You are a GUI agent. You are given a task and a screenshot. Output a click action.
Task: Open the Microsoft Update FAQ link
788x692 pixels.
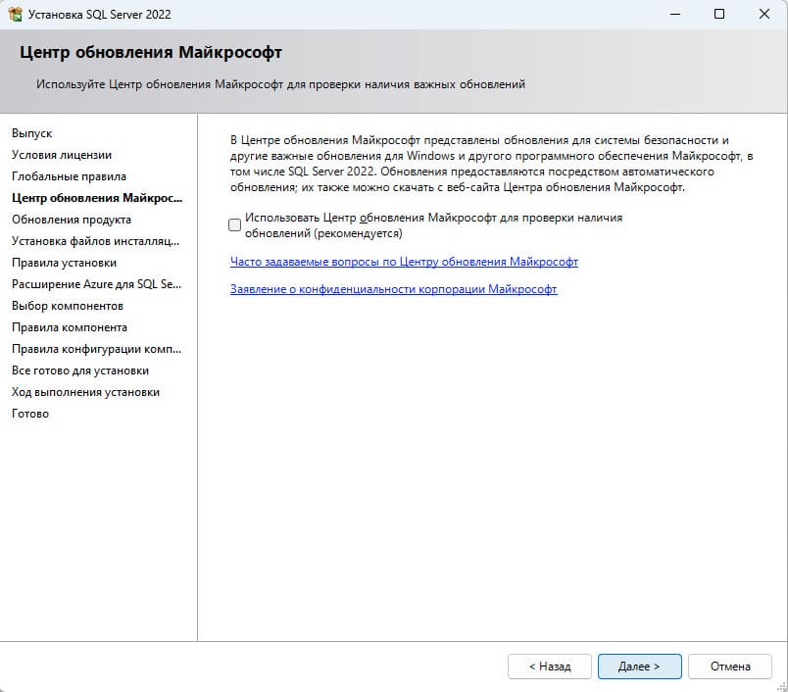click(x=404, y=262)
